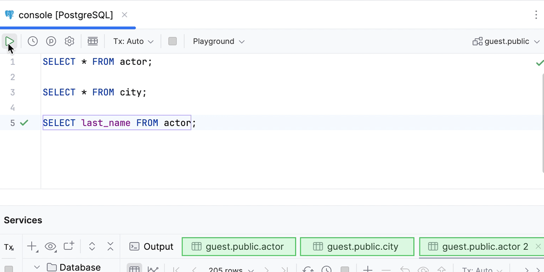Run the query with the Execute icon

click(x=10, y=42)
